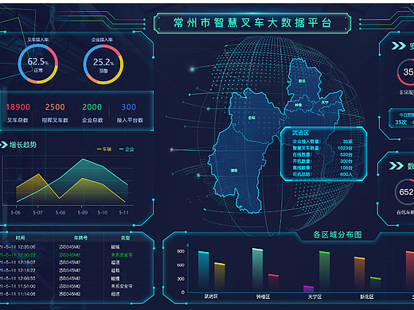The height and width of the screenshot is (310, 414).
Task: Click the 35次 alert counter box
Action: (x=401, y=118)
